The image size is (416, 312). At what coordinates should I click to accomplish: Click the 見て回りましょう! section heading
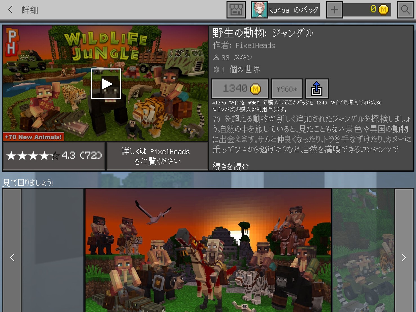click(28, 183)
